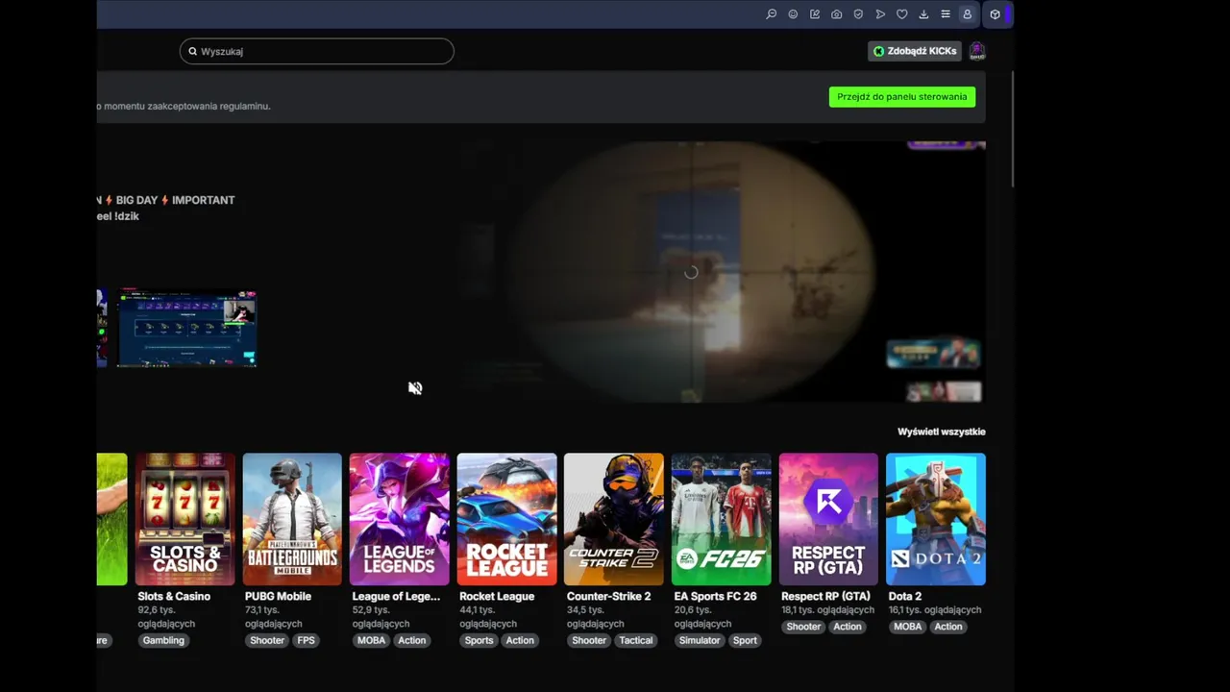1230x692 pixels.
Task: Open the emoji smiley icon in browser toolbar
Action: pos(793,14)
